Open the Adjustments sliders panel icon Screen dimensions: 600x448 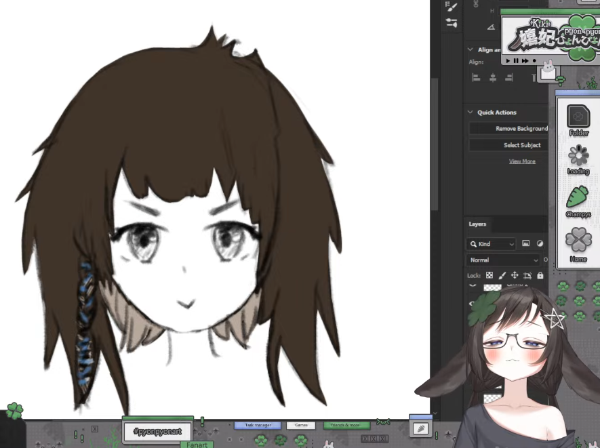[452, 23]
